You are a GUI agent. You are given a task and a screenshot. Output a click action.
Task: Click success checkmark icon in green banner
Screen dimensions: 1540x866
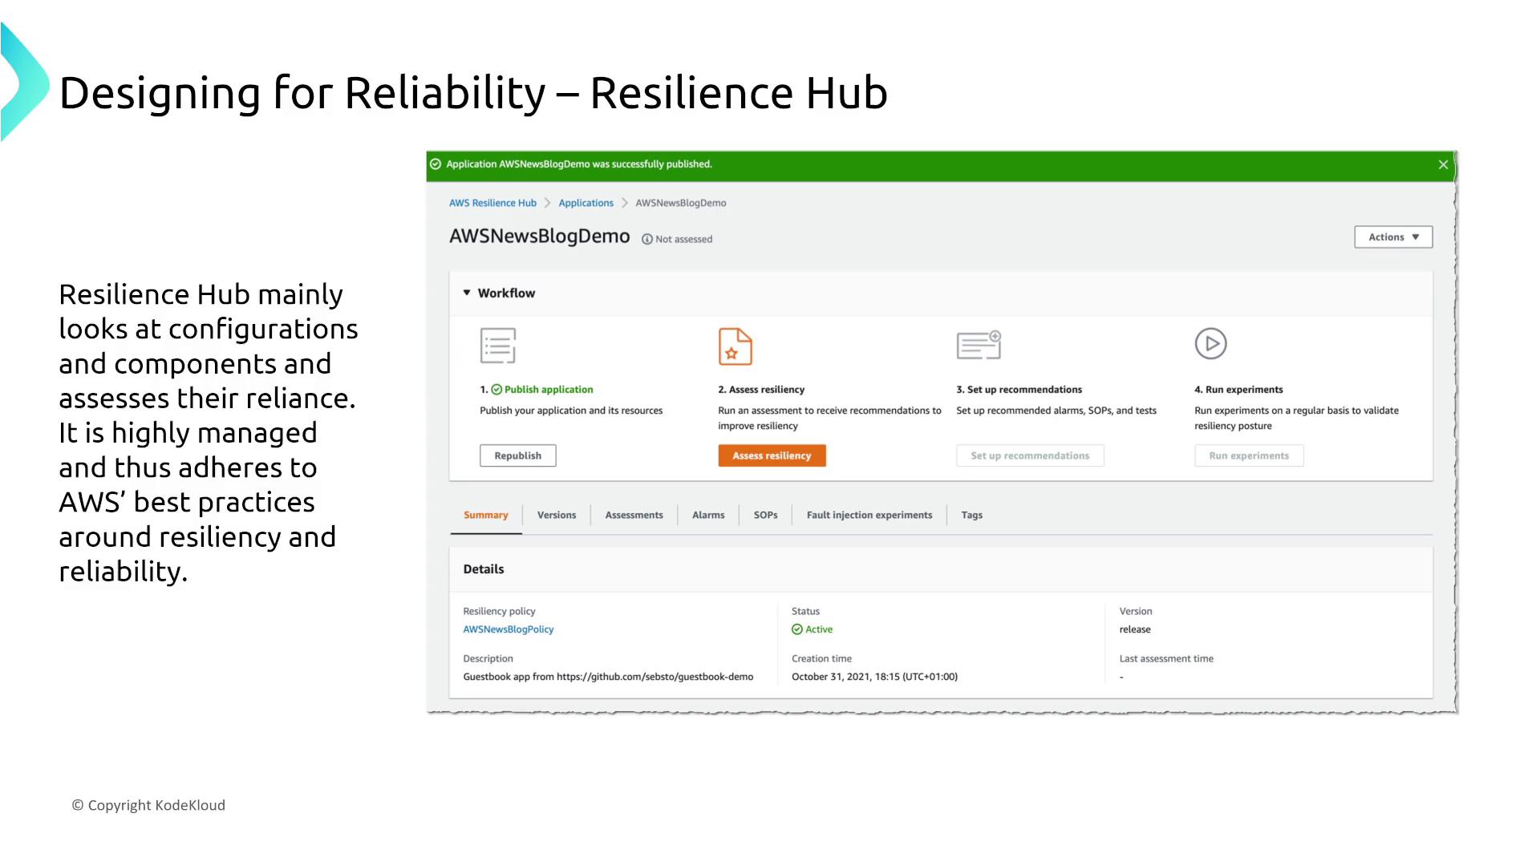tap(436, 164)
